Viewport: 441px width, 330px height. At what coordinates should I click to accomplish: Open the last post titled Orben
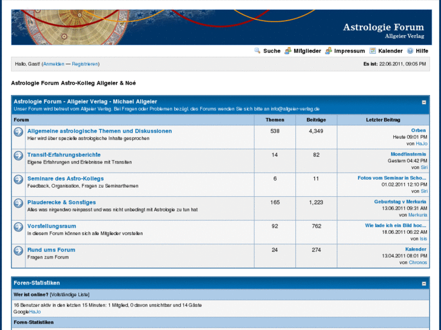[419, 130]
